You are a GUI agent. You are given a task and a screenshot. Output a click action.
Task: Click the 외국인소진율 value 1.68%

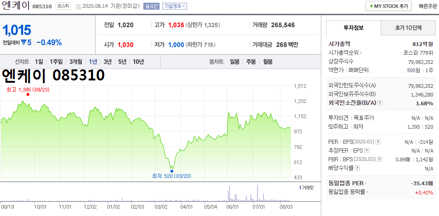424,103
